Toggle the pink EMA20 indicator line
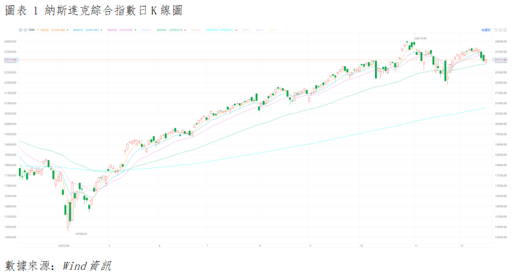Viewport: 513px width, 277px height. pyautogui.click(x=120, y=30)
